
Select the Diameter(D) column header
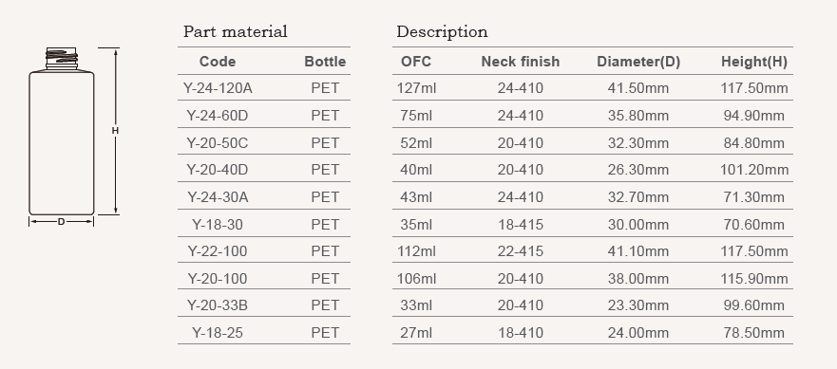tap(638, 62)
